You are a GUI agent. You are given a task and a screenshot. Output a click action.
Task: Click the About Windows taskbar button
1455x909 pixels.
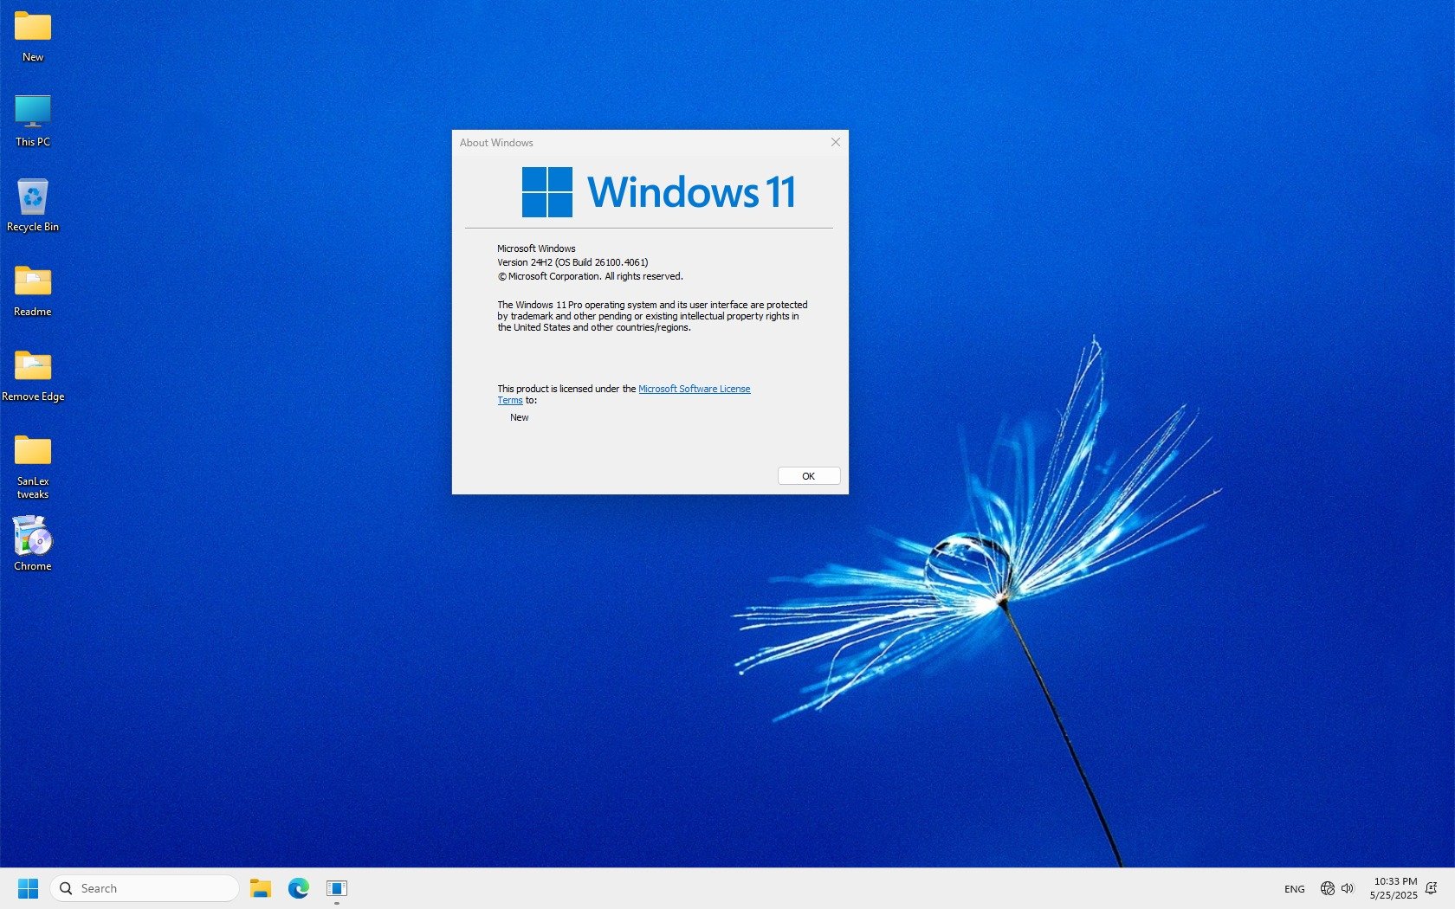(x=337, y=888)
